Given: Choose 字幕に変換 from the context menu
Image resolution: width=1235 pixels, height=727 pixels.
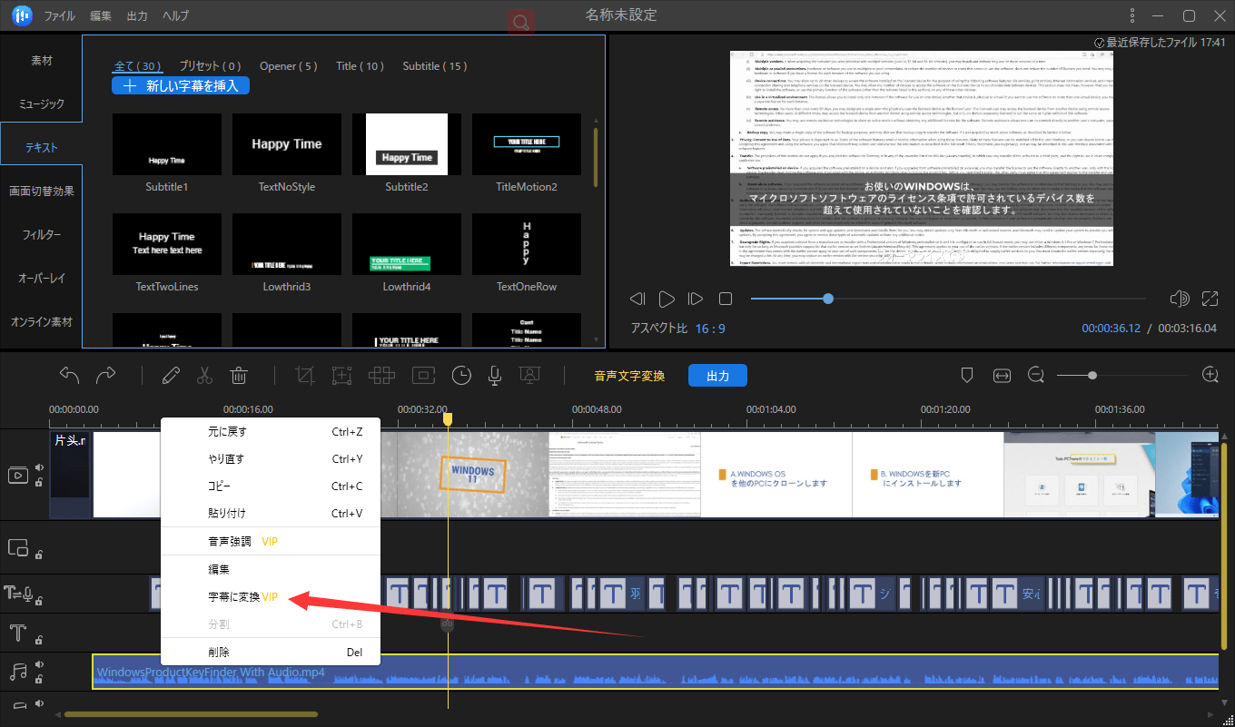Looking at the screenshot, I should [233, 596].
